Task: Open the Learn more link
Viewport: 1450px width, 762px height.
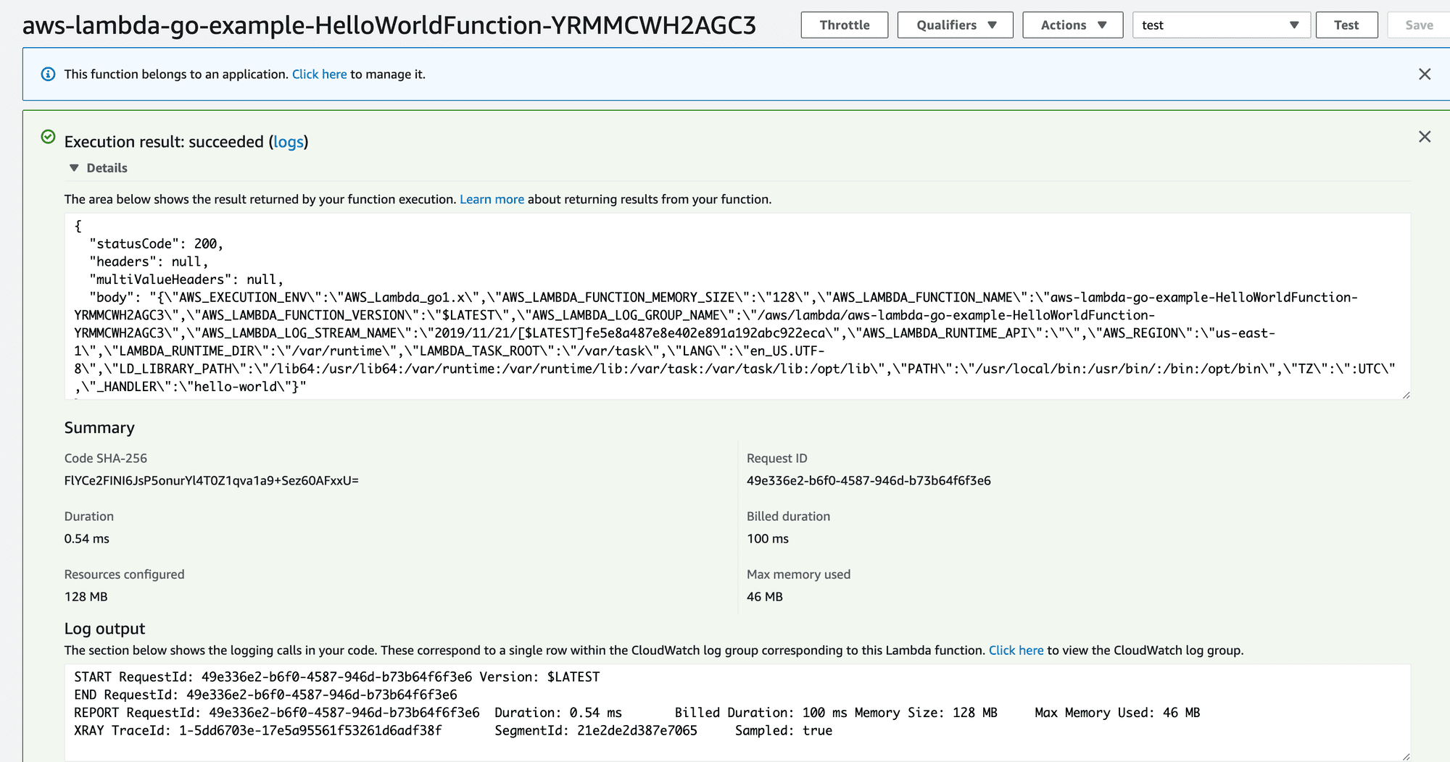Action: [x=492, y=199]
